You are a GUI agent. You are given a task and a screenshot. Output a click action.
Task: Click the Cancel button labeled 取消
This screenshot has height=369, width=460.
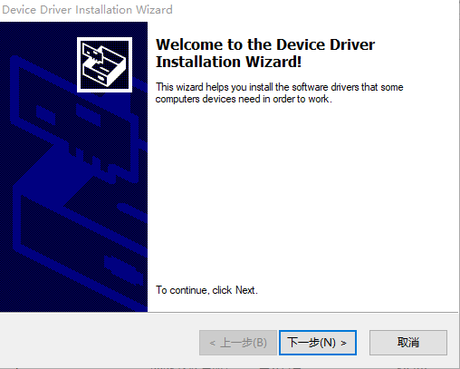click(408, 343)
